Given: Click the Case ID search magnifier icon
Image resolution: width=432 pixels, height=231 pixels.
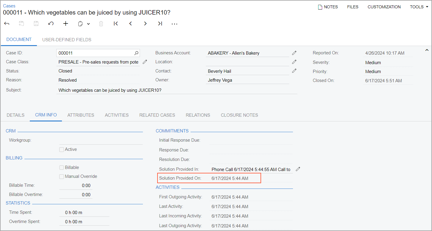Looking at the screenshot, I should 136,53.
